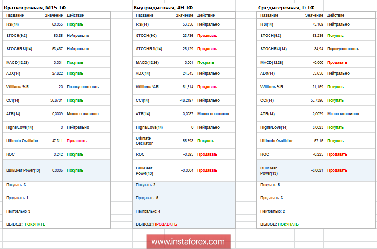Select CCI(14) value 53,7396
Screen dimensions: 377x249
click(x=317, y=100)
